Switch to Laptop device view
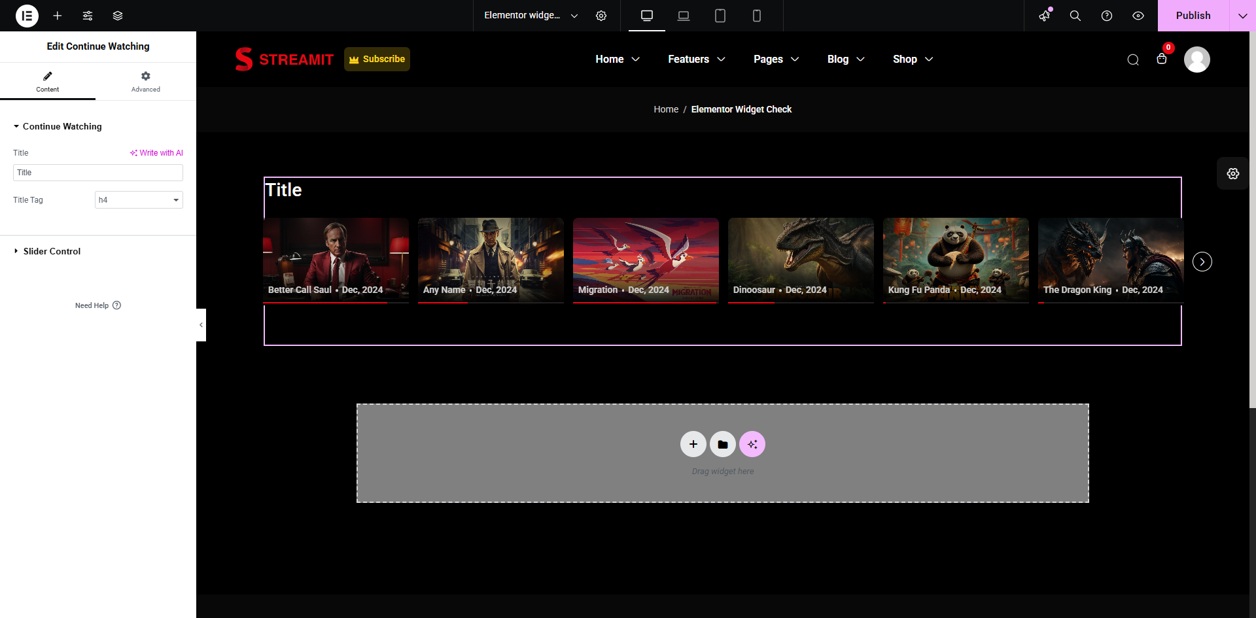This screenshot has width=1256, height=618. click(x=684, y=16)
